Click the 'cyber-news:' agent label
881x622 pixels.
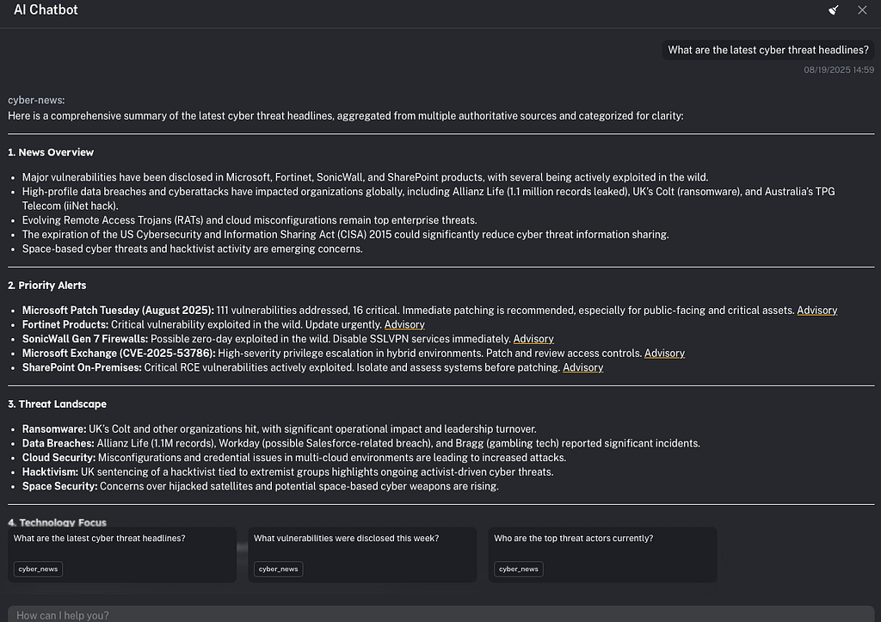click(x=36, y=101)
